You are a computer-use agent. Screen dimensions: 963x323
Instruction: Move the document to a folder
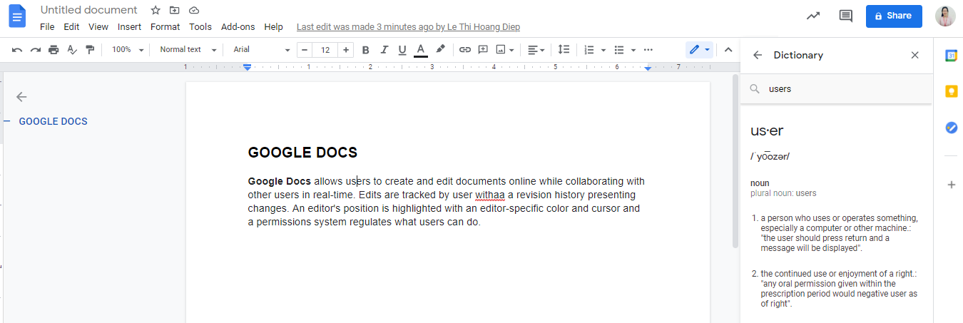pos(175,10)
